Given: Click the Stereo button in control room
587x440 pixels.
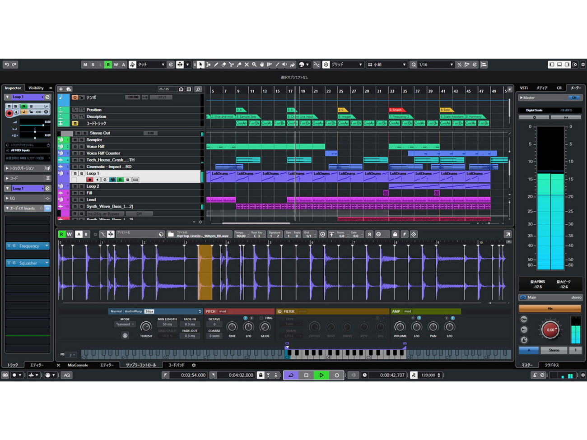Looking at the screenshot, I should (554, 350).
